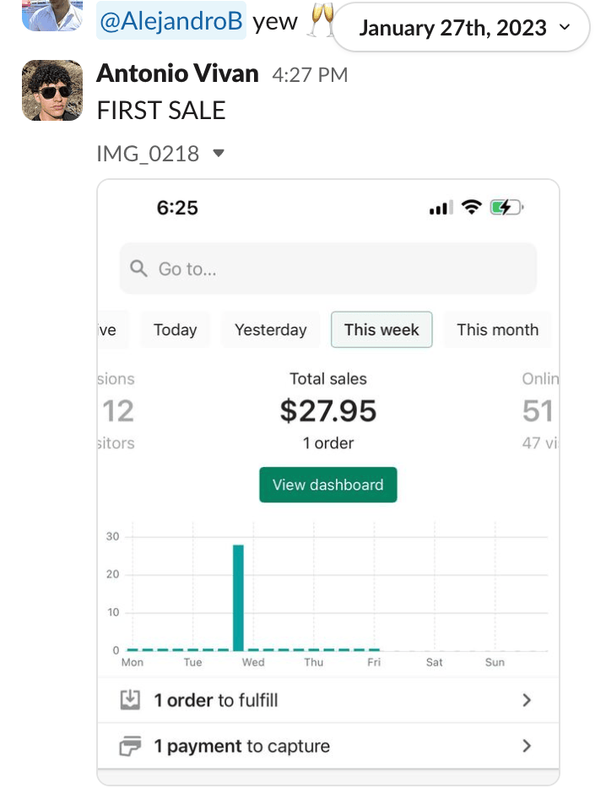The height and width of the screenshot is (799, 606).
Task: Click the order fulfill inbox icon
Action: click(130, 700)
